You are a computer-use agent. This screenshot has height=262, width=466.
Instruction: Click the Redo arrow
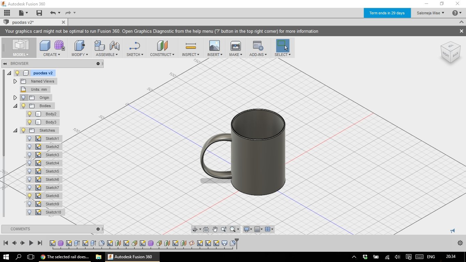(x=68, y=13)
